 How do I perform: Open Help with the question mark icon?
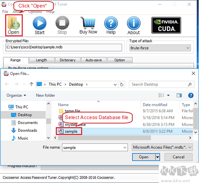point(111,26)
